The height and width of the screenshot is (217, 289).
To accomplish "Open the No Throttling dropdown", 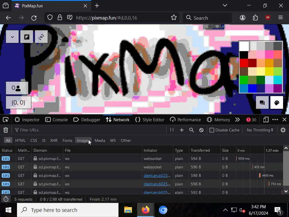I will click(260, 130).
